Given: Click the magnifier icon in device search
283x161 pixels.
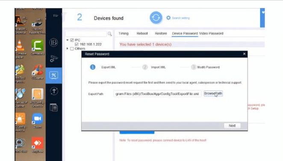Looking at the screenshot, I should point(109,34).
